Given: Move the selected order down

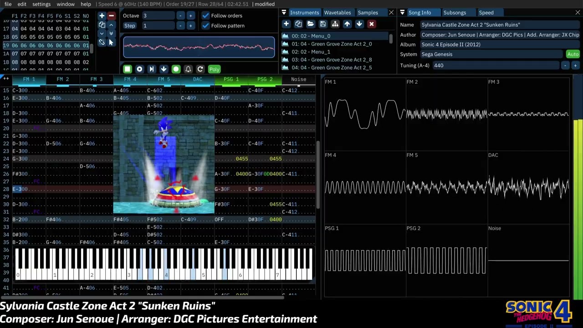Looking at the screenshot, I should (x=102, y=33).
